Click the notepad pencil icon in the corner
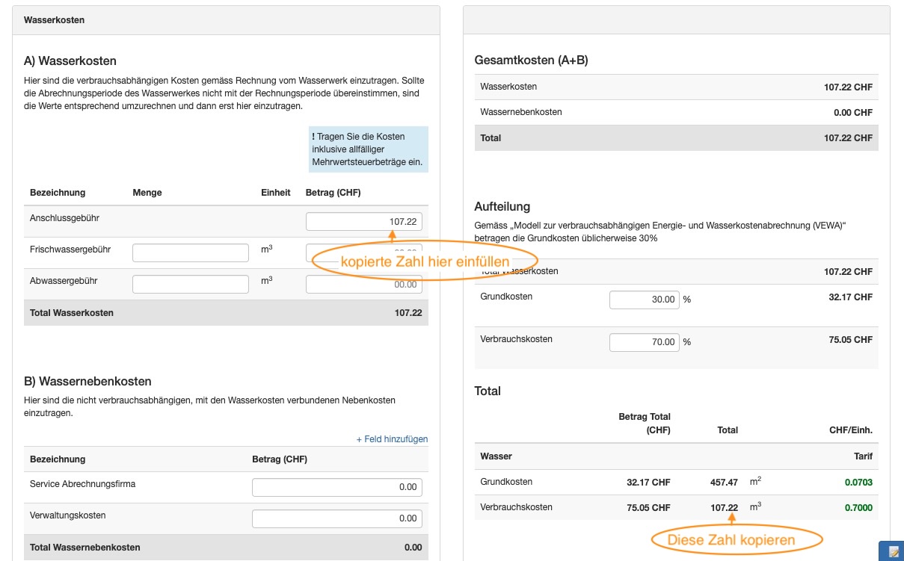The width and height of the screenshot is (904, 561). 894,551
